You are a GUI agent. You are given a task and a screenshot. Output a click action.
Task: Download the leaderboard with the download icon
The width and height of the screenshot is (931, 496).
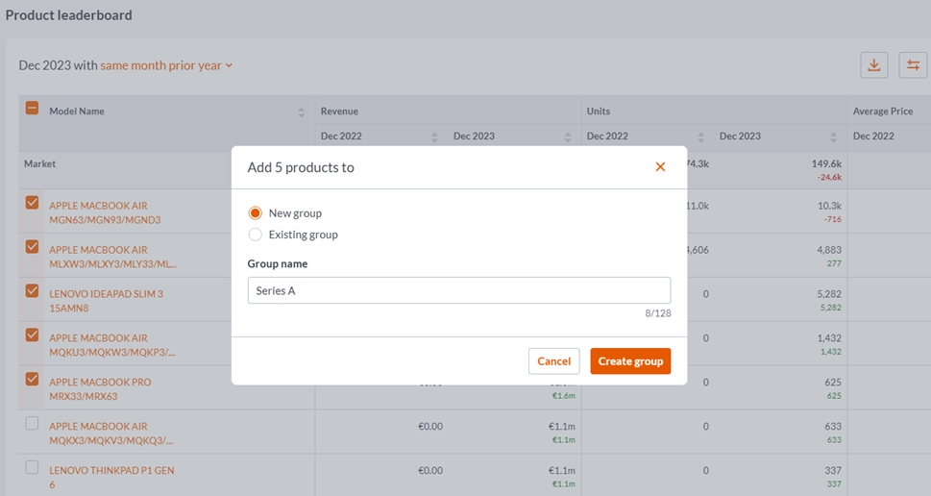point(874,65)
